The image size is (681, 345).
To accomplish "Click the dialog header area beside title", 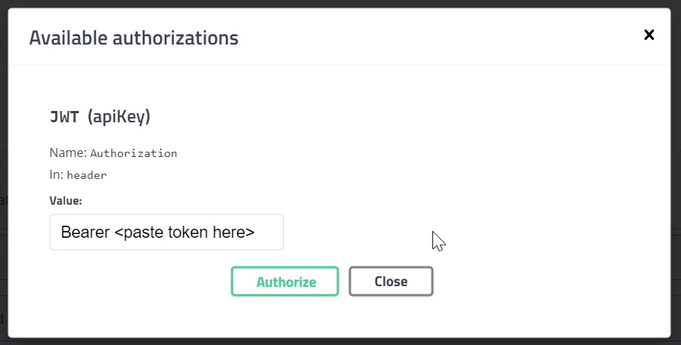I will [435, 37].
